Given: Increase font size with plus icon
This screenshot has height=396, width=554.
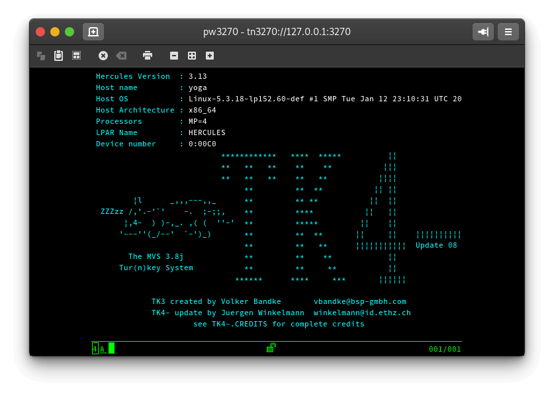Looking at the screenshot, I should (210, 56).
